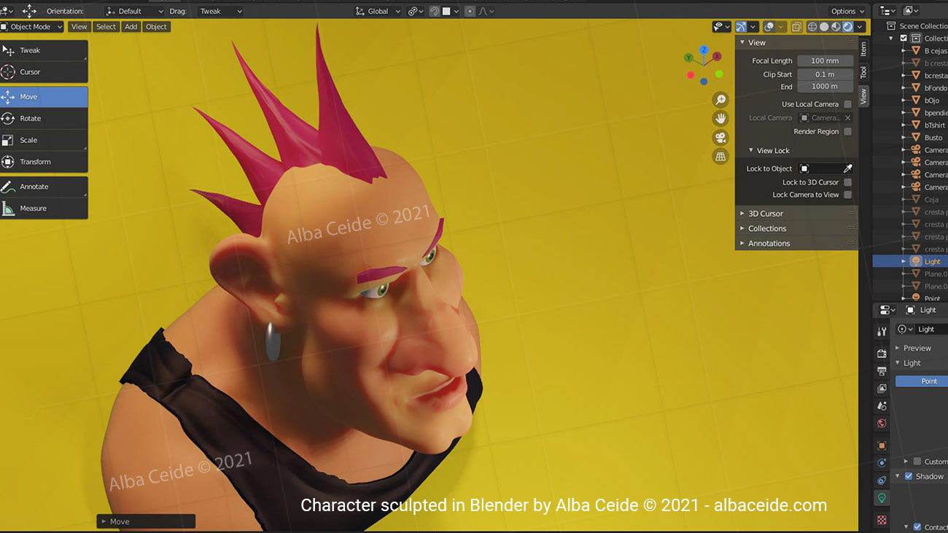Open the Options dropdown

click(x=847, y=11)
